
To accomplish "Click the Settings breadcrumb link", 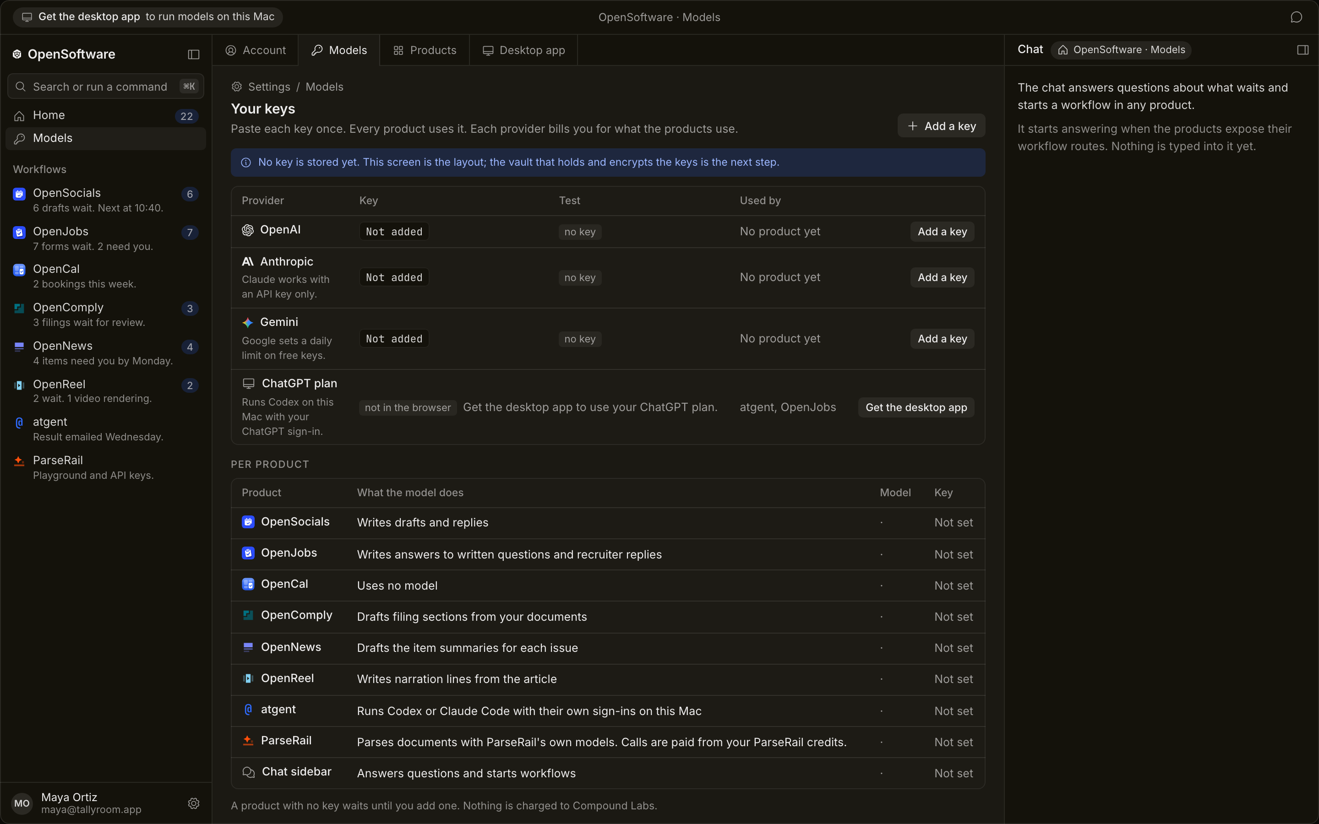I will coord(269,87).
